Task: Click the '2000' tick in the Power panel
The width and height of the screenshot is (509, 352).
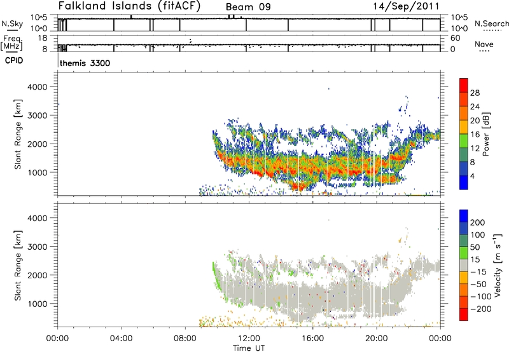Action: (38, 144)
